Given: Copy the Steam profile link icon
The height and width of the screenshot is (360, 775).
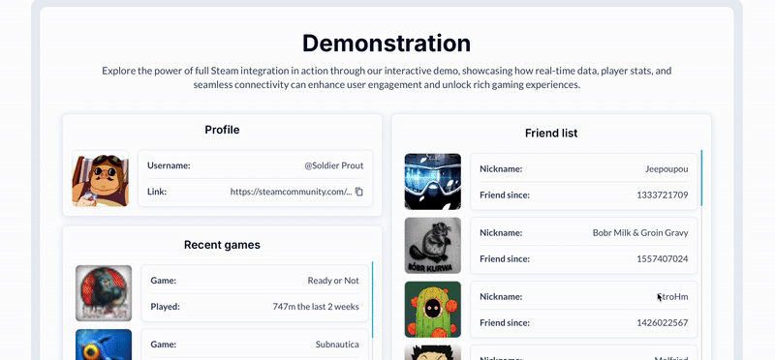Looking at the screenshot, I should click(359, 192).
